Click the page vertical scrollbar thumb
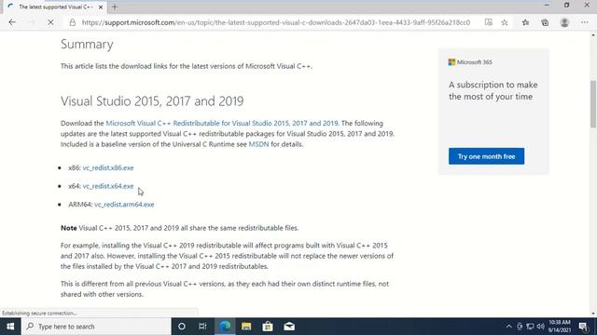The width and height of the screenshot is (597, 335). pyautogui.click(x=593, y=104)
